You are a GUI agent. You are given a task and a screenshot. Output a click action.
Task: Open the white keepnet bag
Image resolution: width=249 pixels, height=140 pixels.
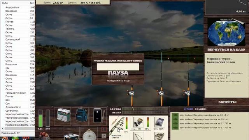click(x=89, y=135)
